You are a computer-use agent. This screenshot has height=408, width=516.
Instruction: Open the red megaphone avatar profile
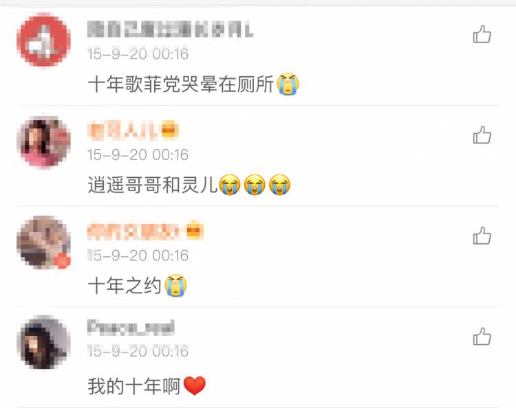[43, 40]
